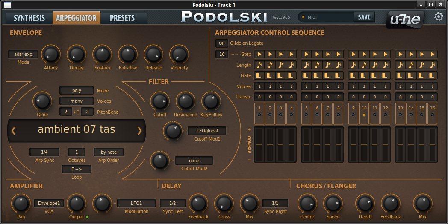The height and width of the screenshot is (224, 448).
Task: Click step 1 play arrow icon
Action: click(x=259, y=54)
